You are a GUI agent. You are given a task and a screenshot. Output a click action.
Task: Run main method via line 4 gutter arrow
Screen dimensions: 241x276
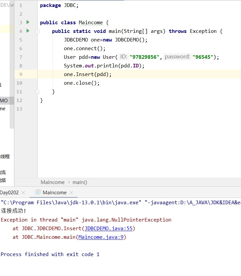click(28, 31)
